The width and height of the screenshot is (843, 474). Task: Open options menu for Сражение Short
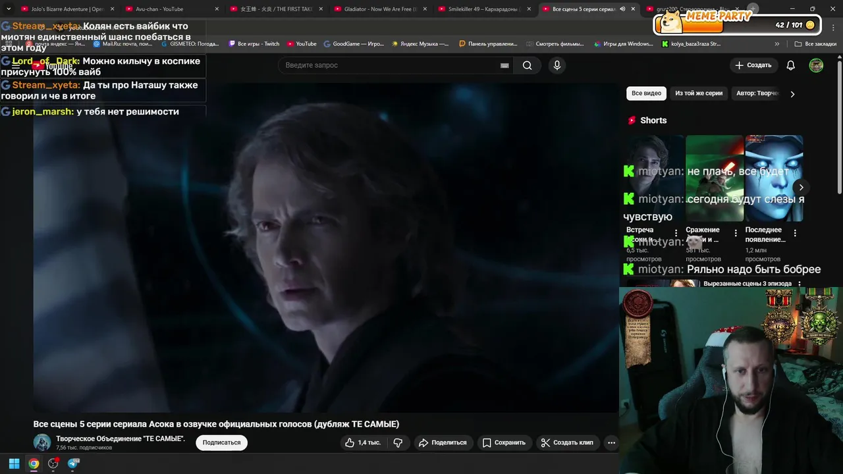click(x=736, y=233)
